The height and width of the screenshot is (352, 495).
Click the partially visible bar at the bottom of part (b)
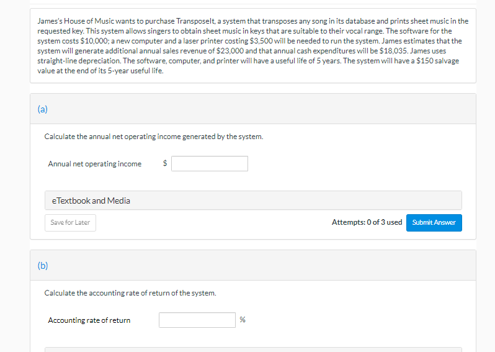click(253, 349)
